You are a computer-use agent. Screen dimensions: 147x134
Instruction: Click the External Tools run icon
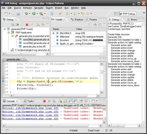tap(41, 13)
